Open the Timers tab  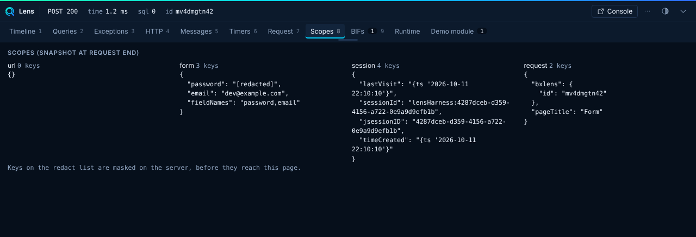click(x=243, y=31)
